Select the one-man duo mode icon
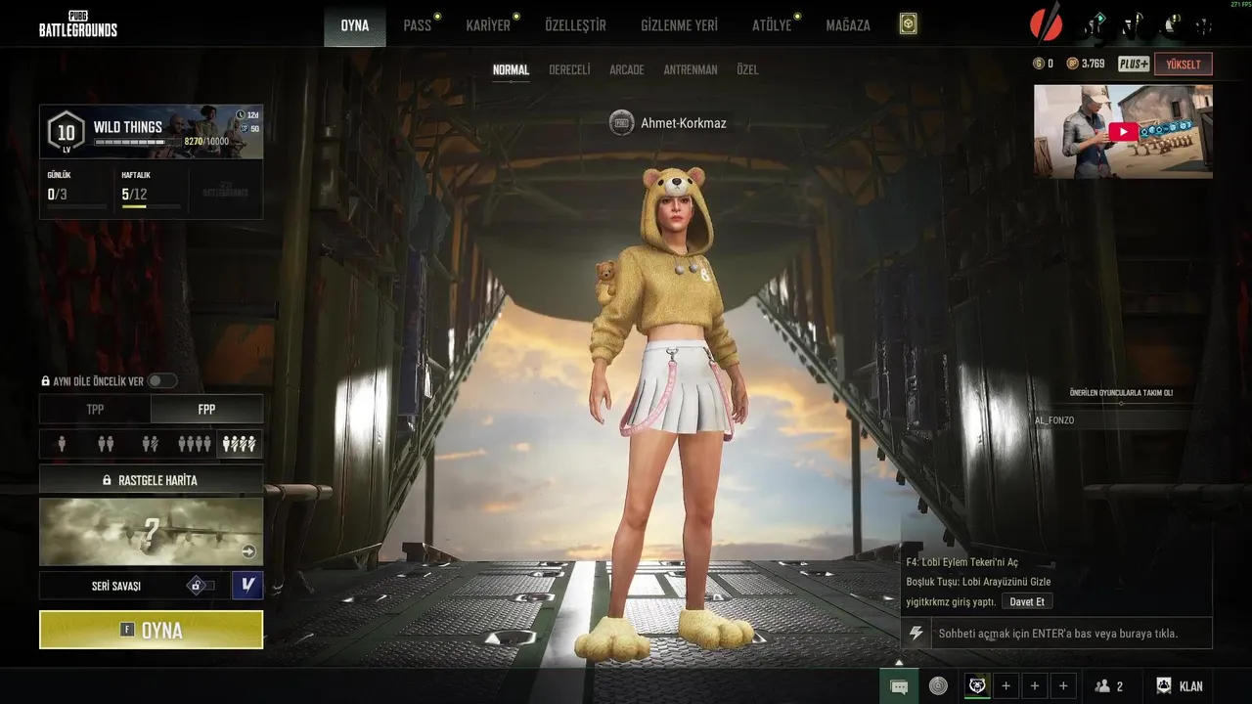This screenshot has height=704, width=1252. tap(150, 444)
